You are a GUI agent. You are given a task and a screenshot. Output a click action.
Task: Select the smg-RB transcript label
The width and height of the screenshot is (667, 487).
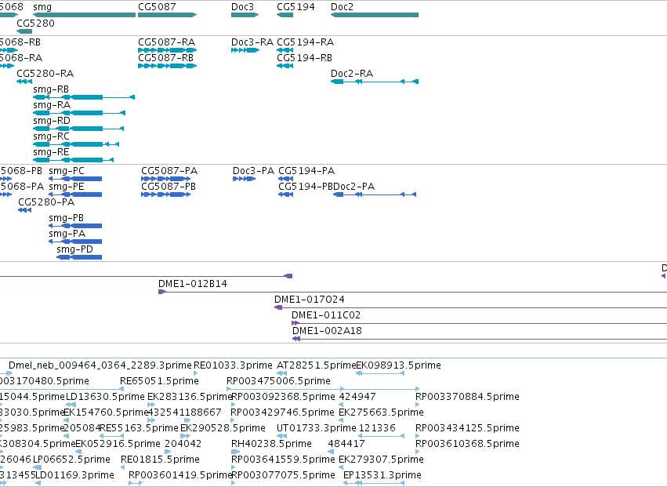point(51,89)
